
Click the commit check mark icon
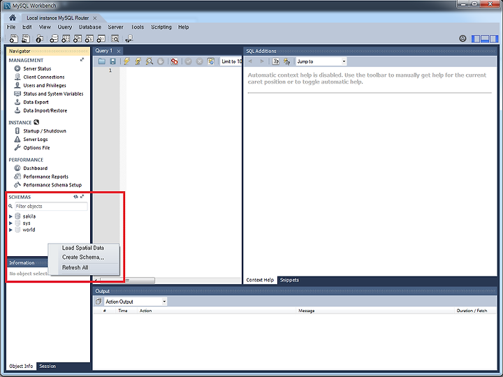(189, 61)
